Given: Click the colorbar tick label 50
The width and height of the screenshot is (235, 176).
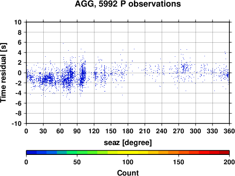Looking at the screenshot, I should tap(77, 162).
